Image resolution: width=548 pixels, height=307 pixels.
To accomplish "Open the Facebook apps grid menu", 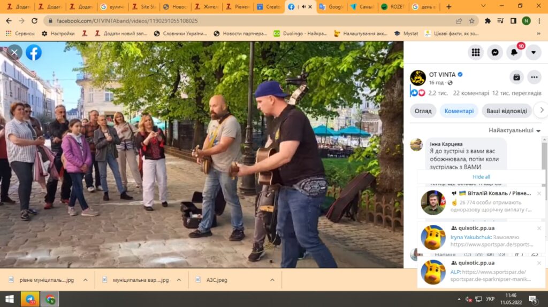I will coord(475,52).
